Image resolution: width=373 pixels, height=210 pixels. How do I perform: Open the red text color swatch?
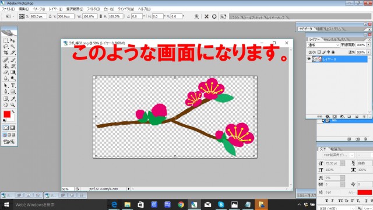364,192
